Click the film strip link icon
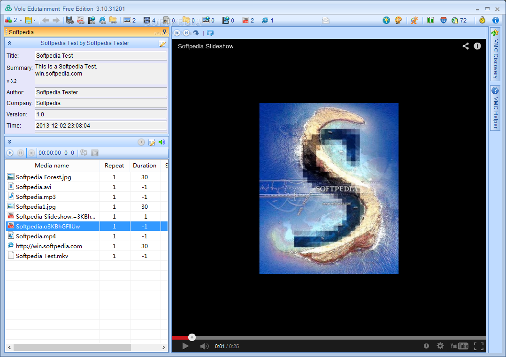Screen dimensions: 506x357 coord(69,20)
